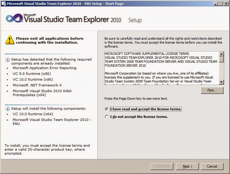Click inside the license terms text box
The image size is (230, 174).
pyautogui.click(x=162, y=68)
